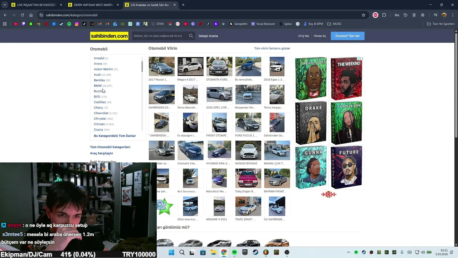Open the Tofaş Doğan listing thumbnail
The image size is (458, 258).
coord(248,178)
